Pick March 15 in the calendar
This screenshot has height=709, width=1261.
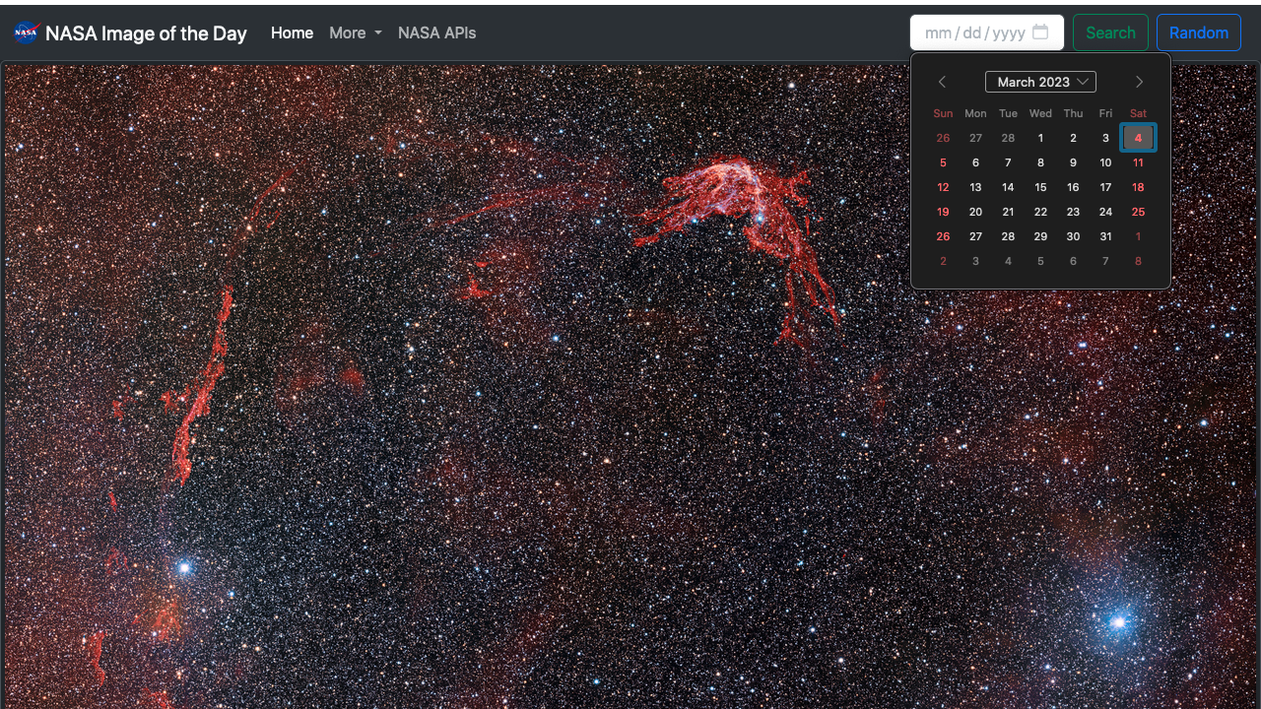[x=1040, y=187]
